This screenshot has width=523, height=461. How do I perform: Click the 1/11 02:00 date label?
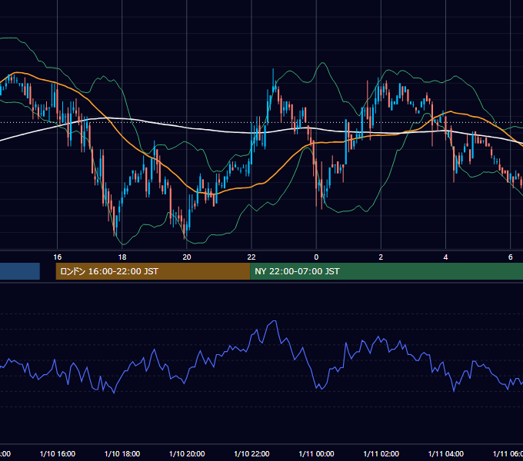(x=381, y=453)
